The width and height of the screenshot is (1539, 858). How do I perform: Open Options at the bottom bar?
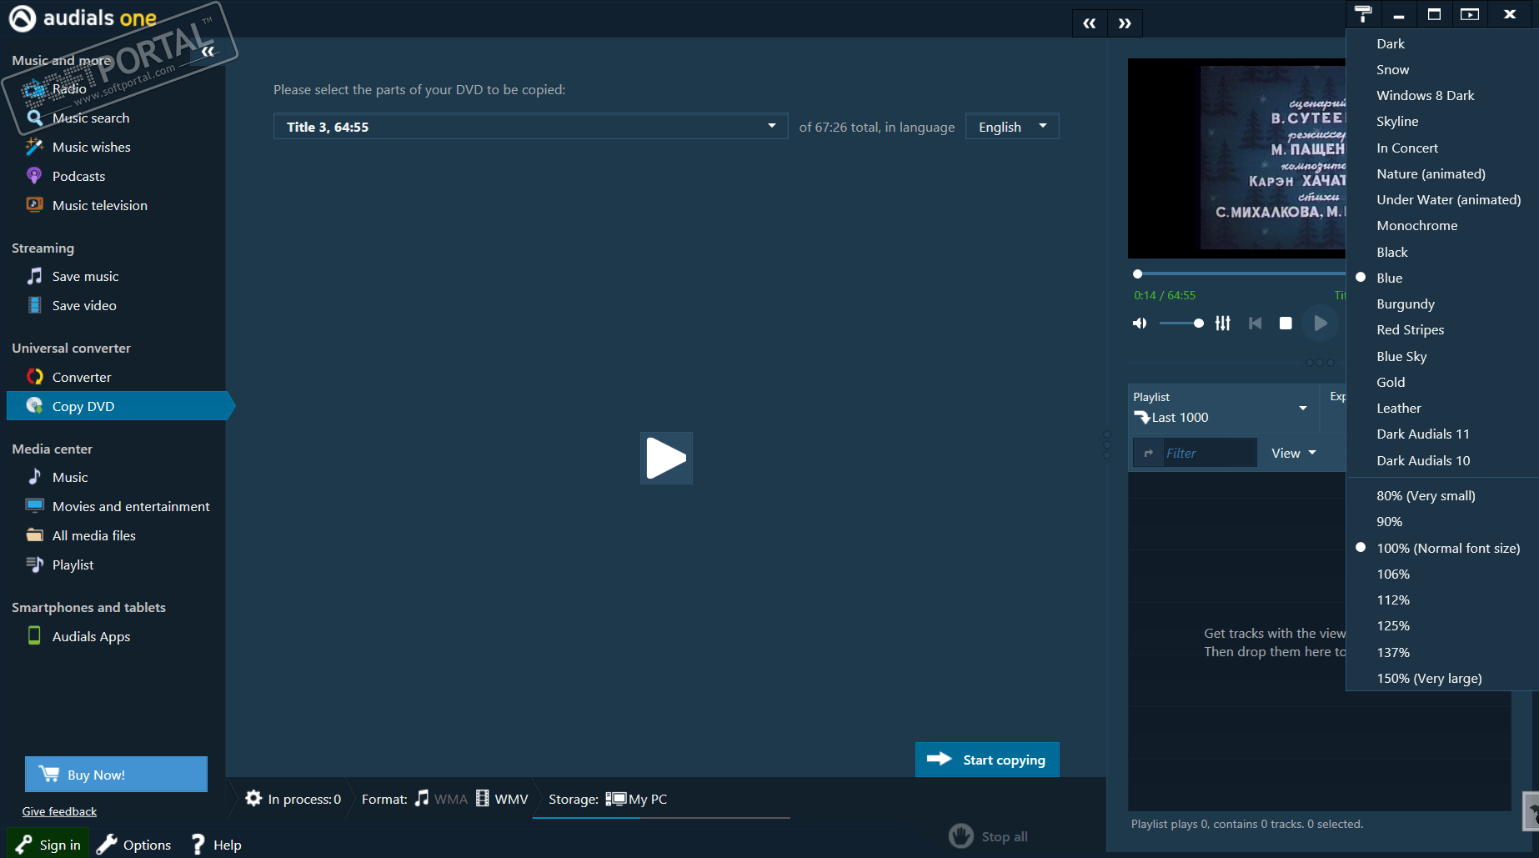point(134,845)
